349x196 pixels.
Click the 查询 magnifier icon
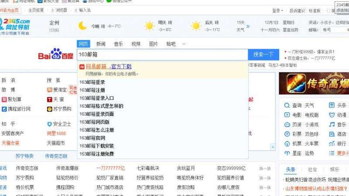pyautogui.click(x=287, y=105)
